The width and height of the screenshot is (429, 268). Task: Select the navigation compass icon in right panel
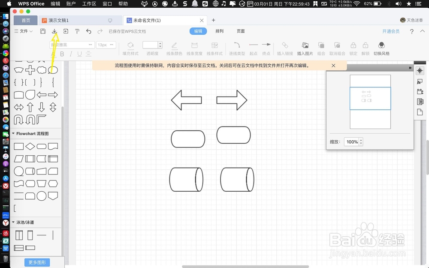[420, 70]
